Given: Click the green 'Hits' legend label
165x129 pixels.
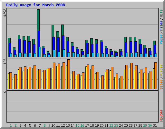Looking at the screenshot, I should 161,13.
